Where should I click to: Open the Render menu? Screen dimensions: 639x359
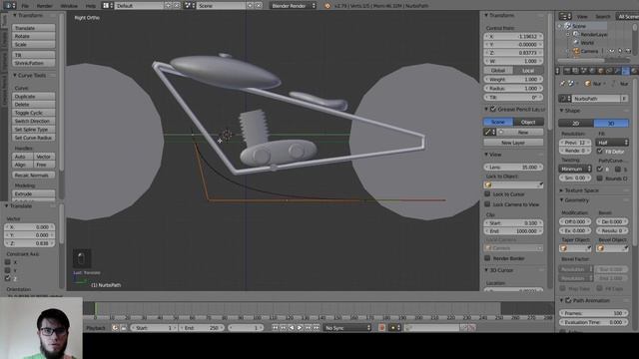click(44, 6)
